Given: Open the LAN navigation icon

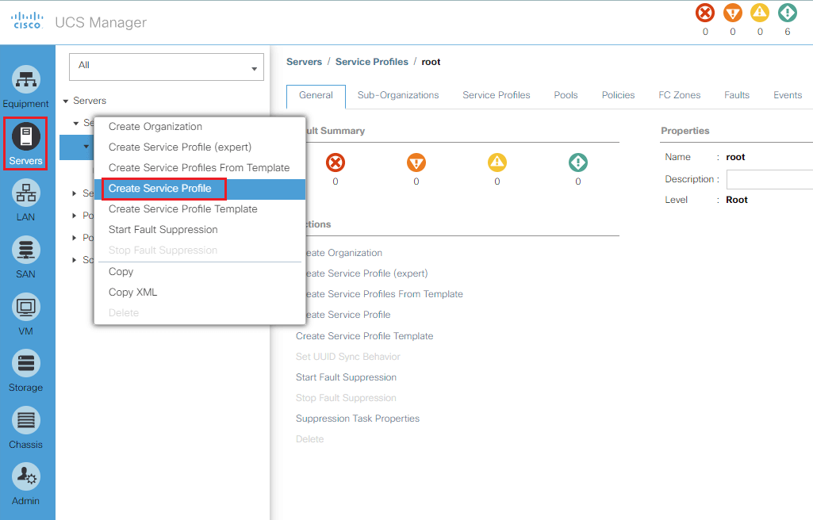Looking at the screenshot, I should click(26, 193).
